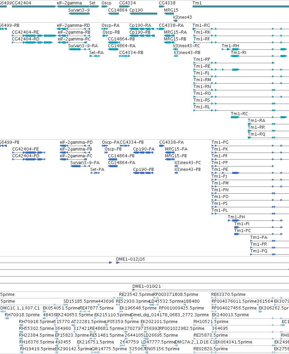Click the Set gene label

coord(92,3)
